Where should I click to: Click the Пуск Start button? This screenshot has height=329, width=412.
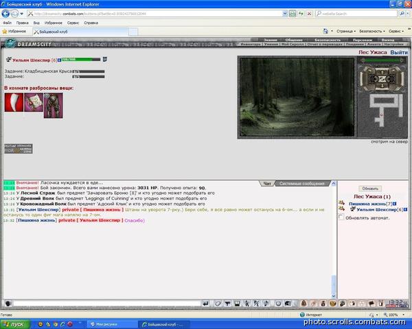coord(15,324)
